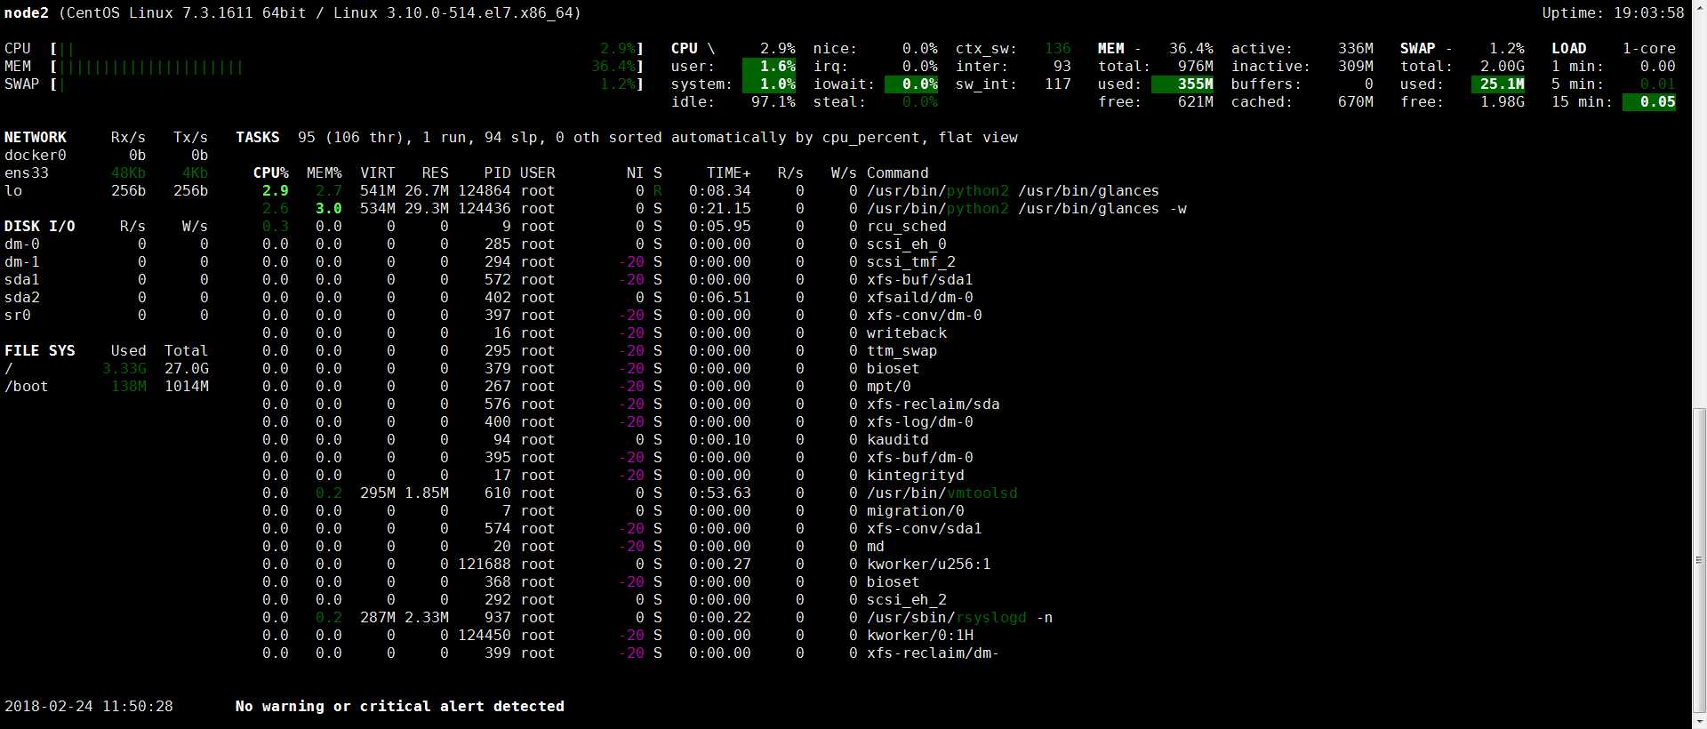Select the lo network interface row
This screenshot has height=729, width=1707.
tap(107, 191)
